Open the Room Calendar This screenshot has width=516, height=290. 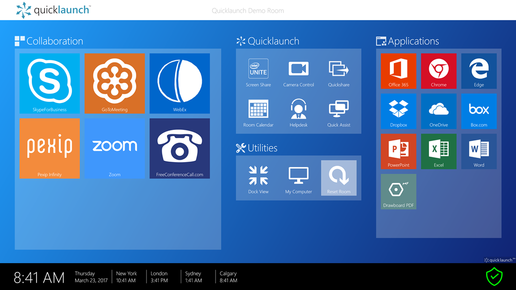pyautogui.click(x=258, y=111)
